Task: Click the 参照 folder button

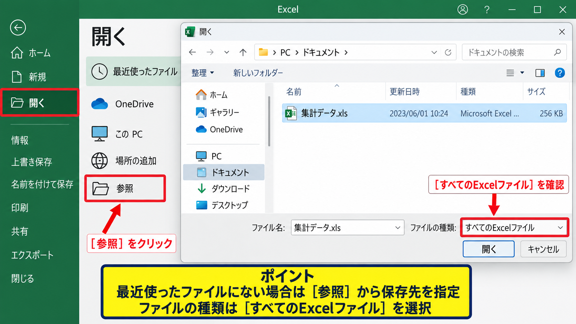Action: tap(125, 188)
